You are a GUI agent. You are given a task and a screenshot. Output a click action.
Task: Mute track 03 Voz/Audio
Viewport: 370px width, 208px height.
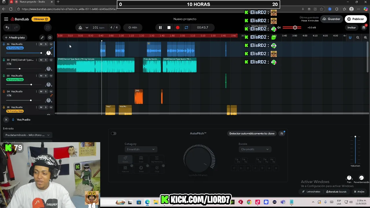(41, 76)
